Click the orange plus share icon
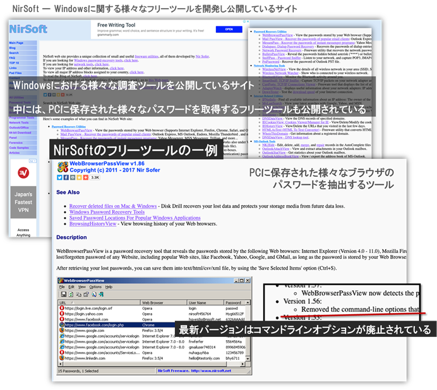This screenshot has width=437, height=390. [x=85, y=178]
